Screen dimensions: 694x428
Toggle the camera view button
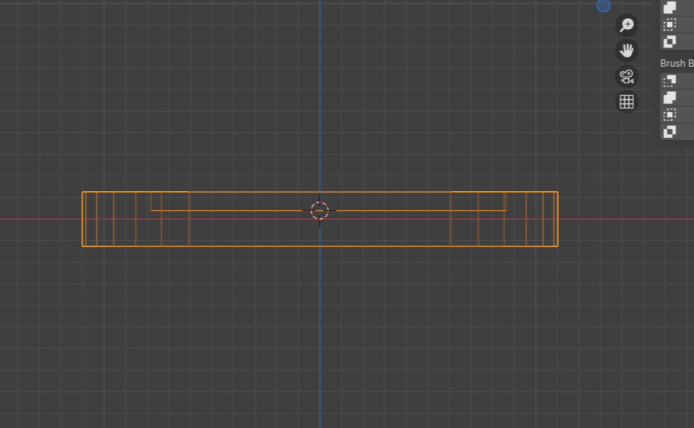(x=627, y=76)
